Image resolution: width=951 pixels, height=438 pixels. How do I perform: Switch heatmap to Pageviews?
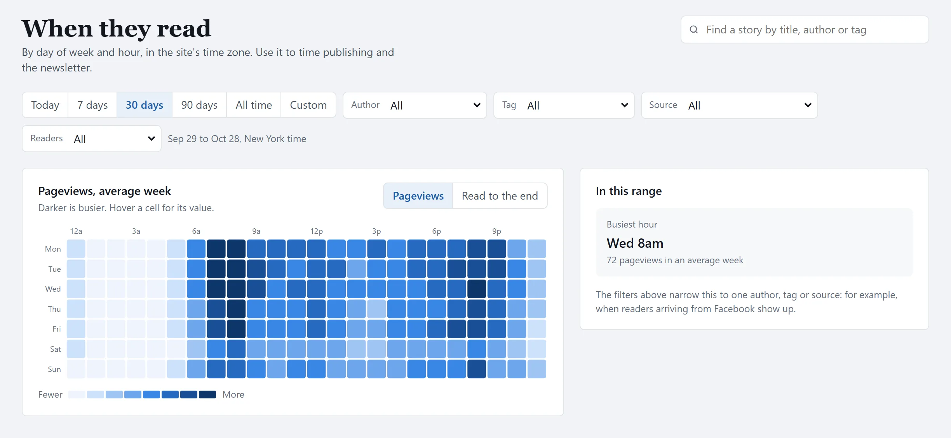(418, 196)
